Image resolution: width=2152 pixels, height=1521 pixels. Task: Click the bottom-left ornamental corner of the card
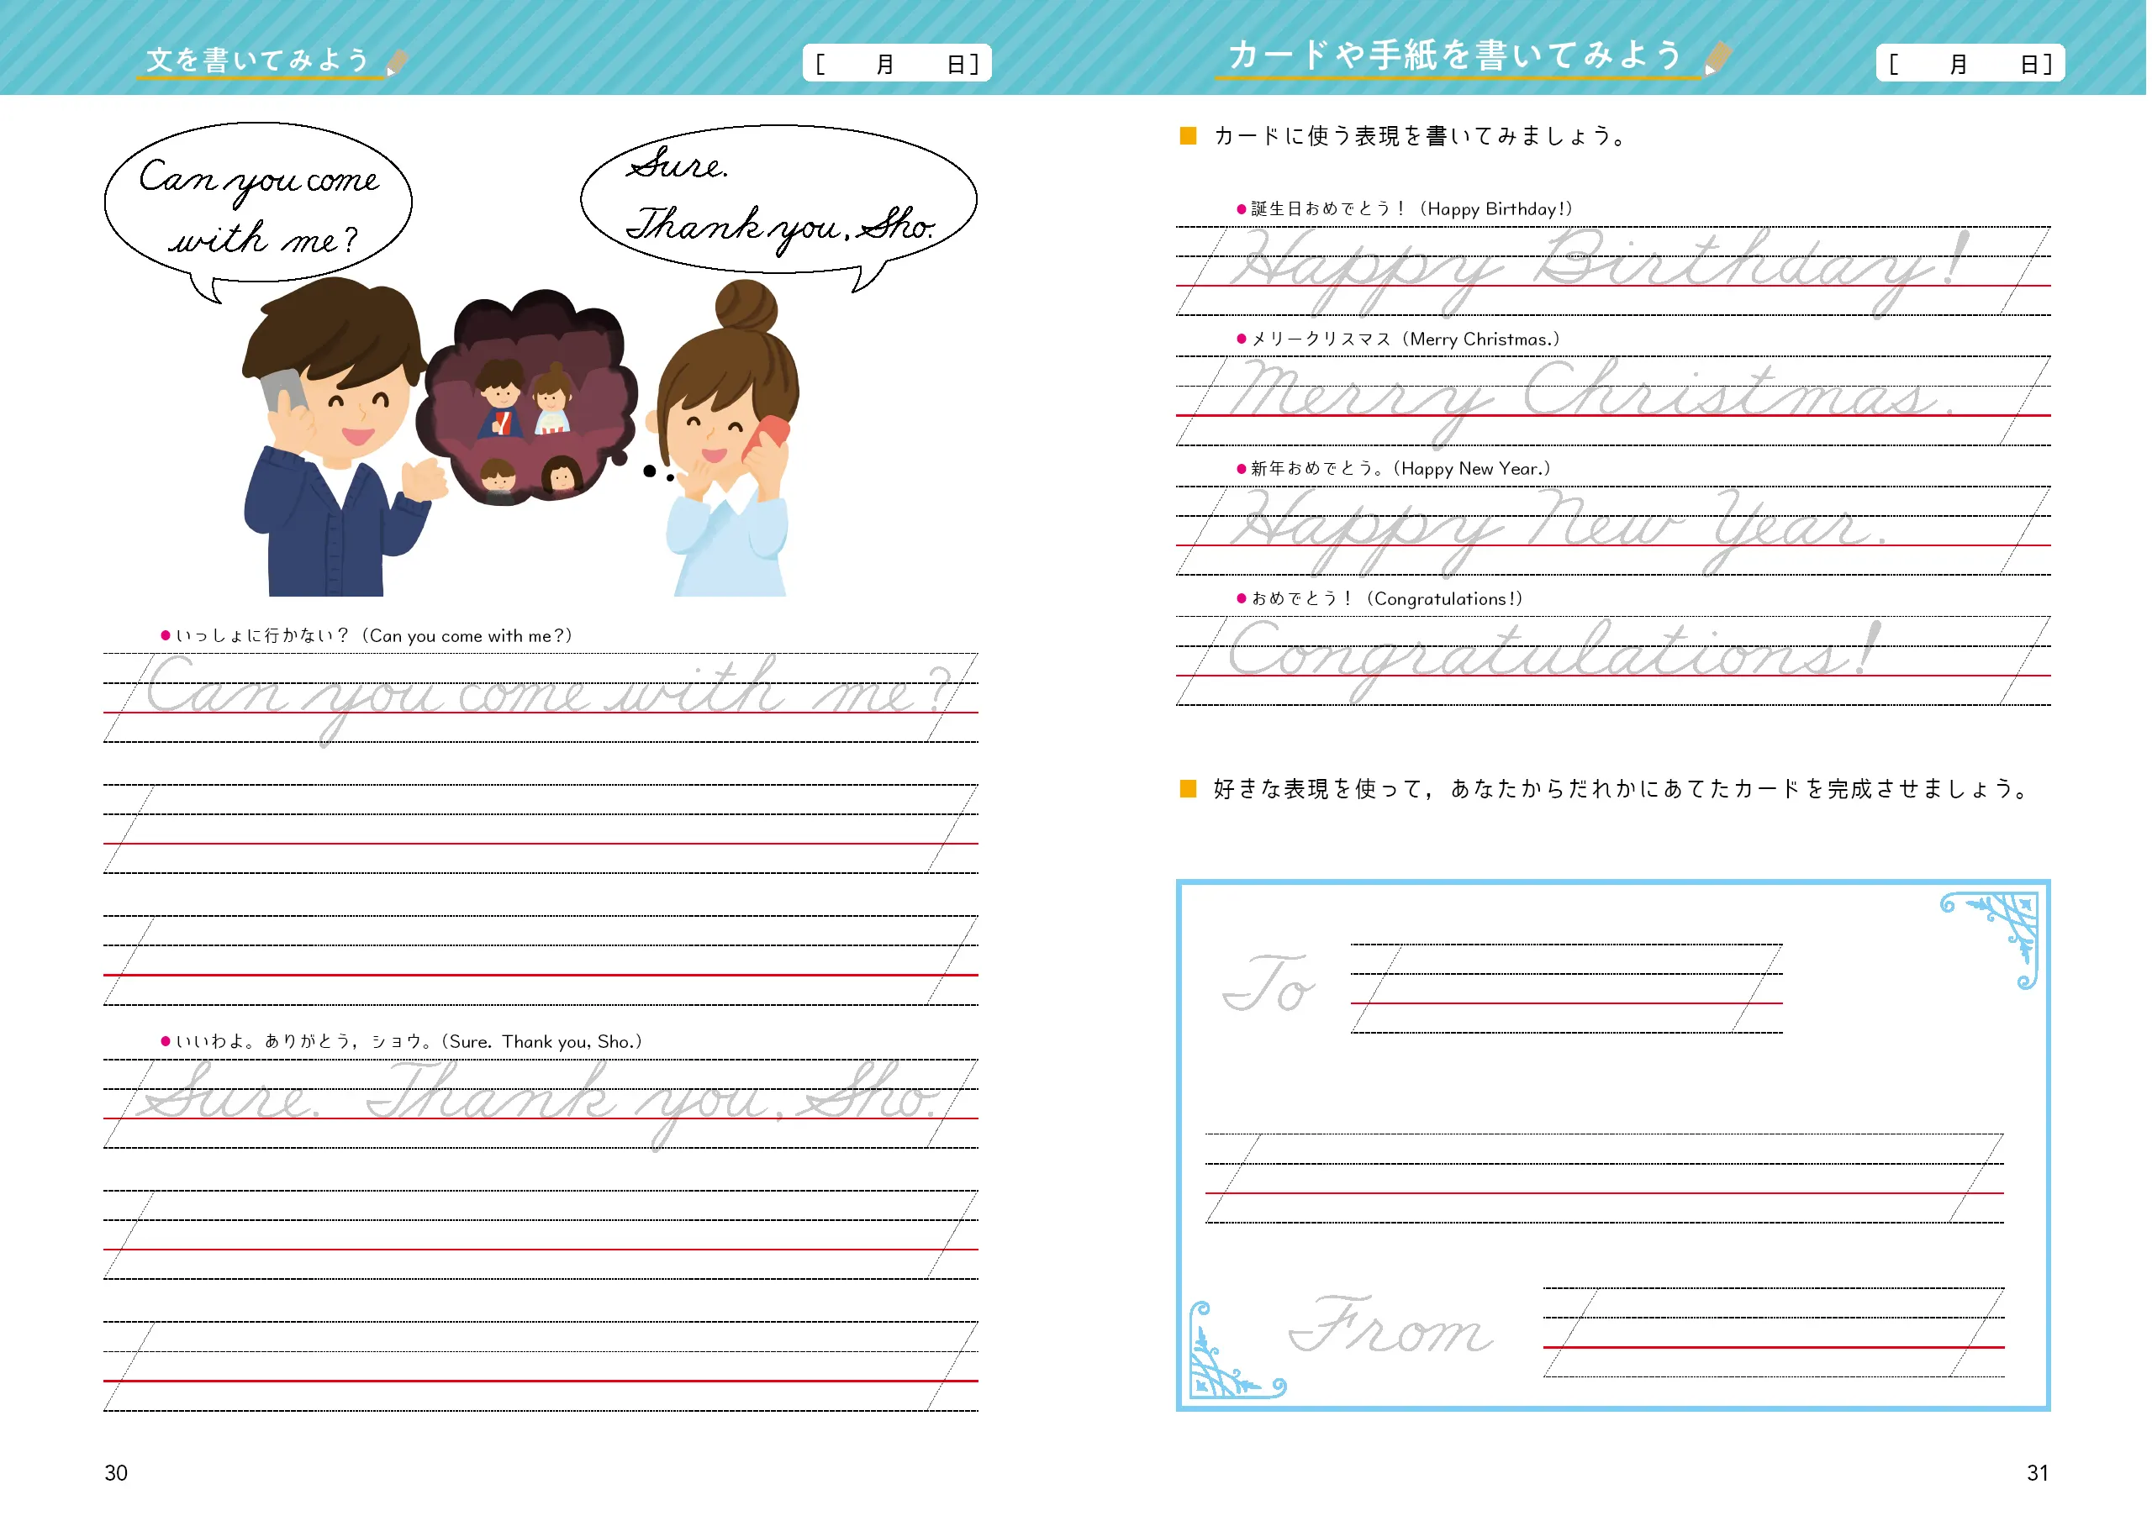[x=1237, y=1350]
